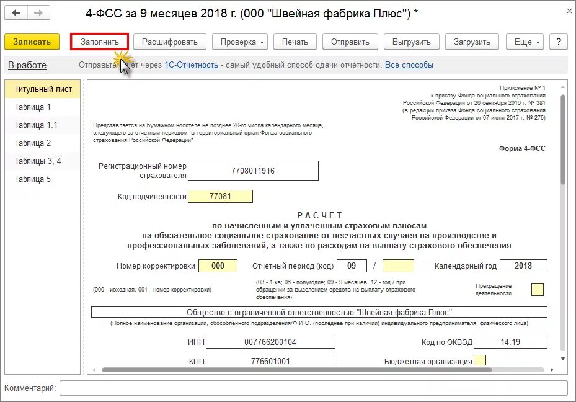The image size is (576, 402).
Task: Click the horizontal scrollbar thumb of the form
Action: (x=297, y=370)
